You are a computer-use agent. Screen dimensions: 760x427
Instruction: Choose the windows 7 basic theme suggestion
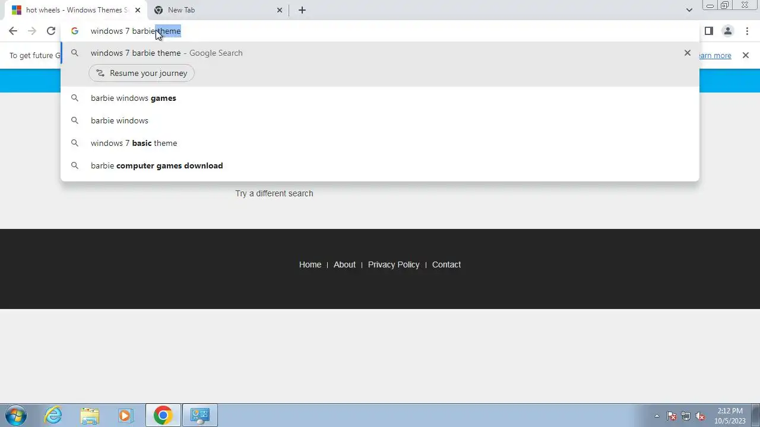tap(380, 143)
